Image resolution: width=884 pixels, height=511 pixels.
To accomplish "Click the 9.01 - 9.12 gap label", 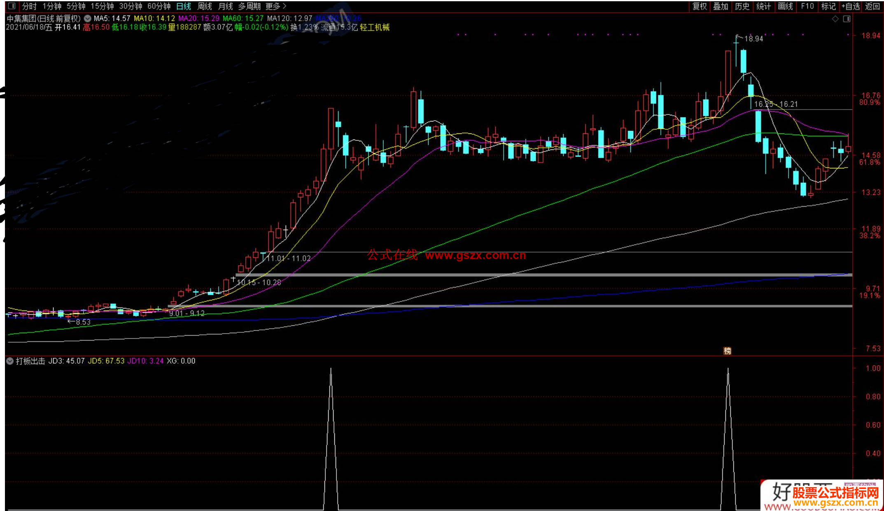I will click(x=187, y=313).
